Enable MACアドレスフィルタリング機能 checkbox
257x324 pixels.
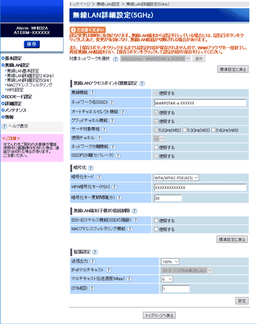[156, 229]
